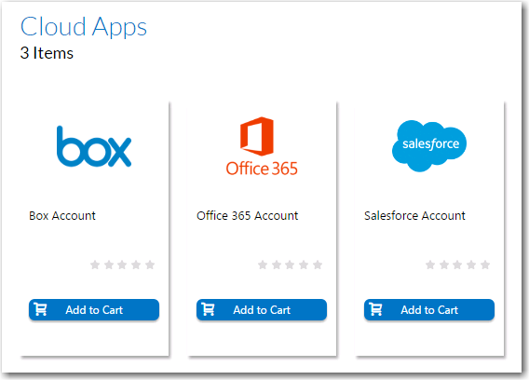
Task: Rate Salesforce Account three stars
Action: (457, 265)
